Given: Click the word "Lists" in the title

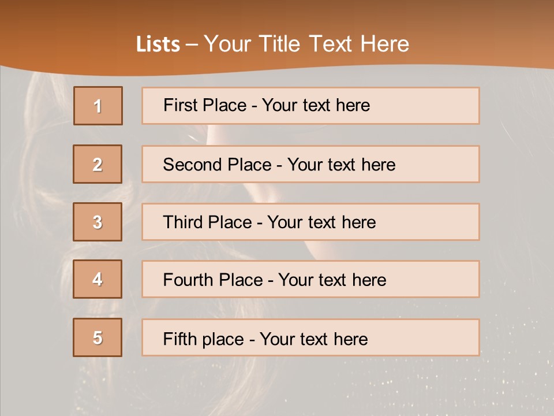Looking at the screenshot, I should (158, 44).
